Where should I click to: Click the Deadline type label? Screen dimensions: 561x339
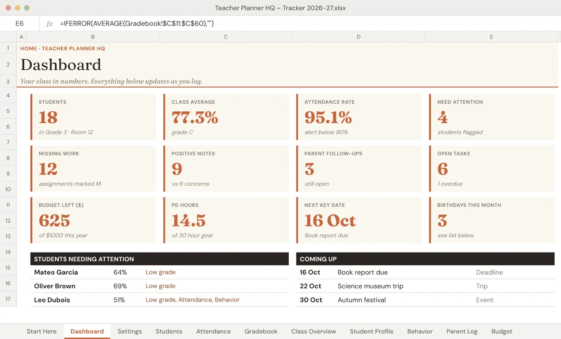(x=489, y=272)
